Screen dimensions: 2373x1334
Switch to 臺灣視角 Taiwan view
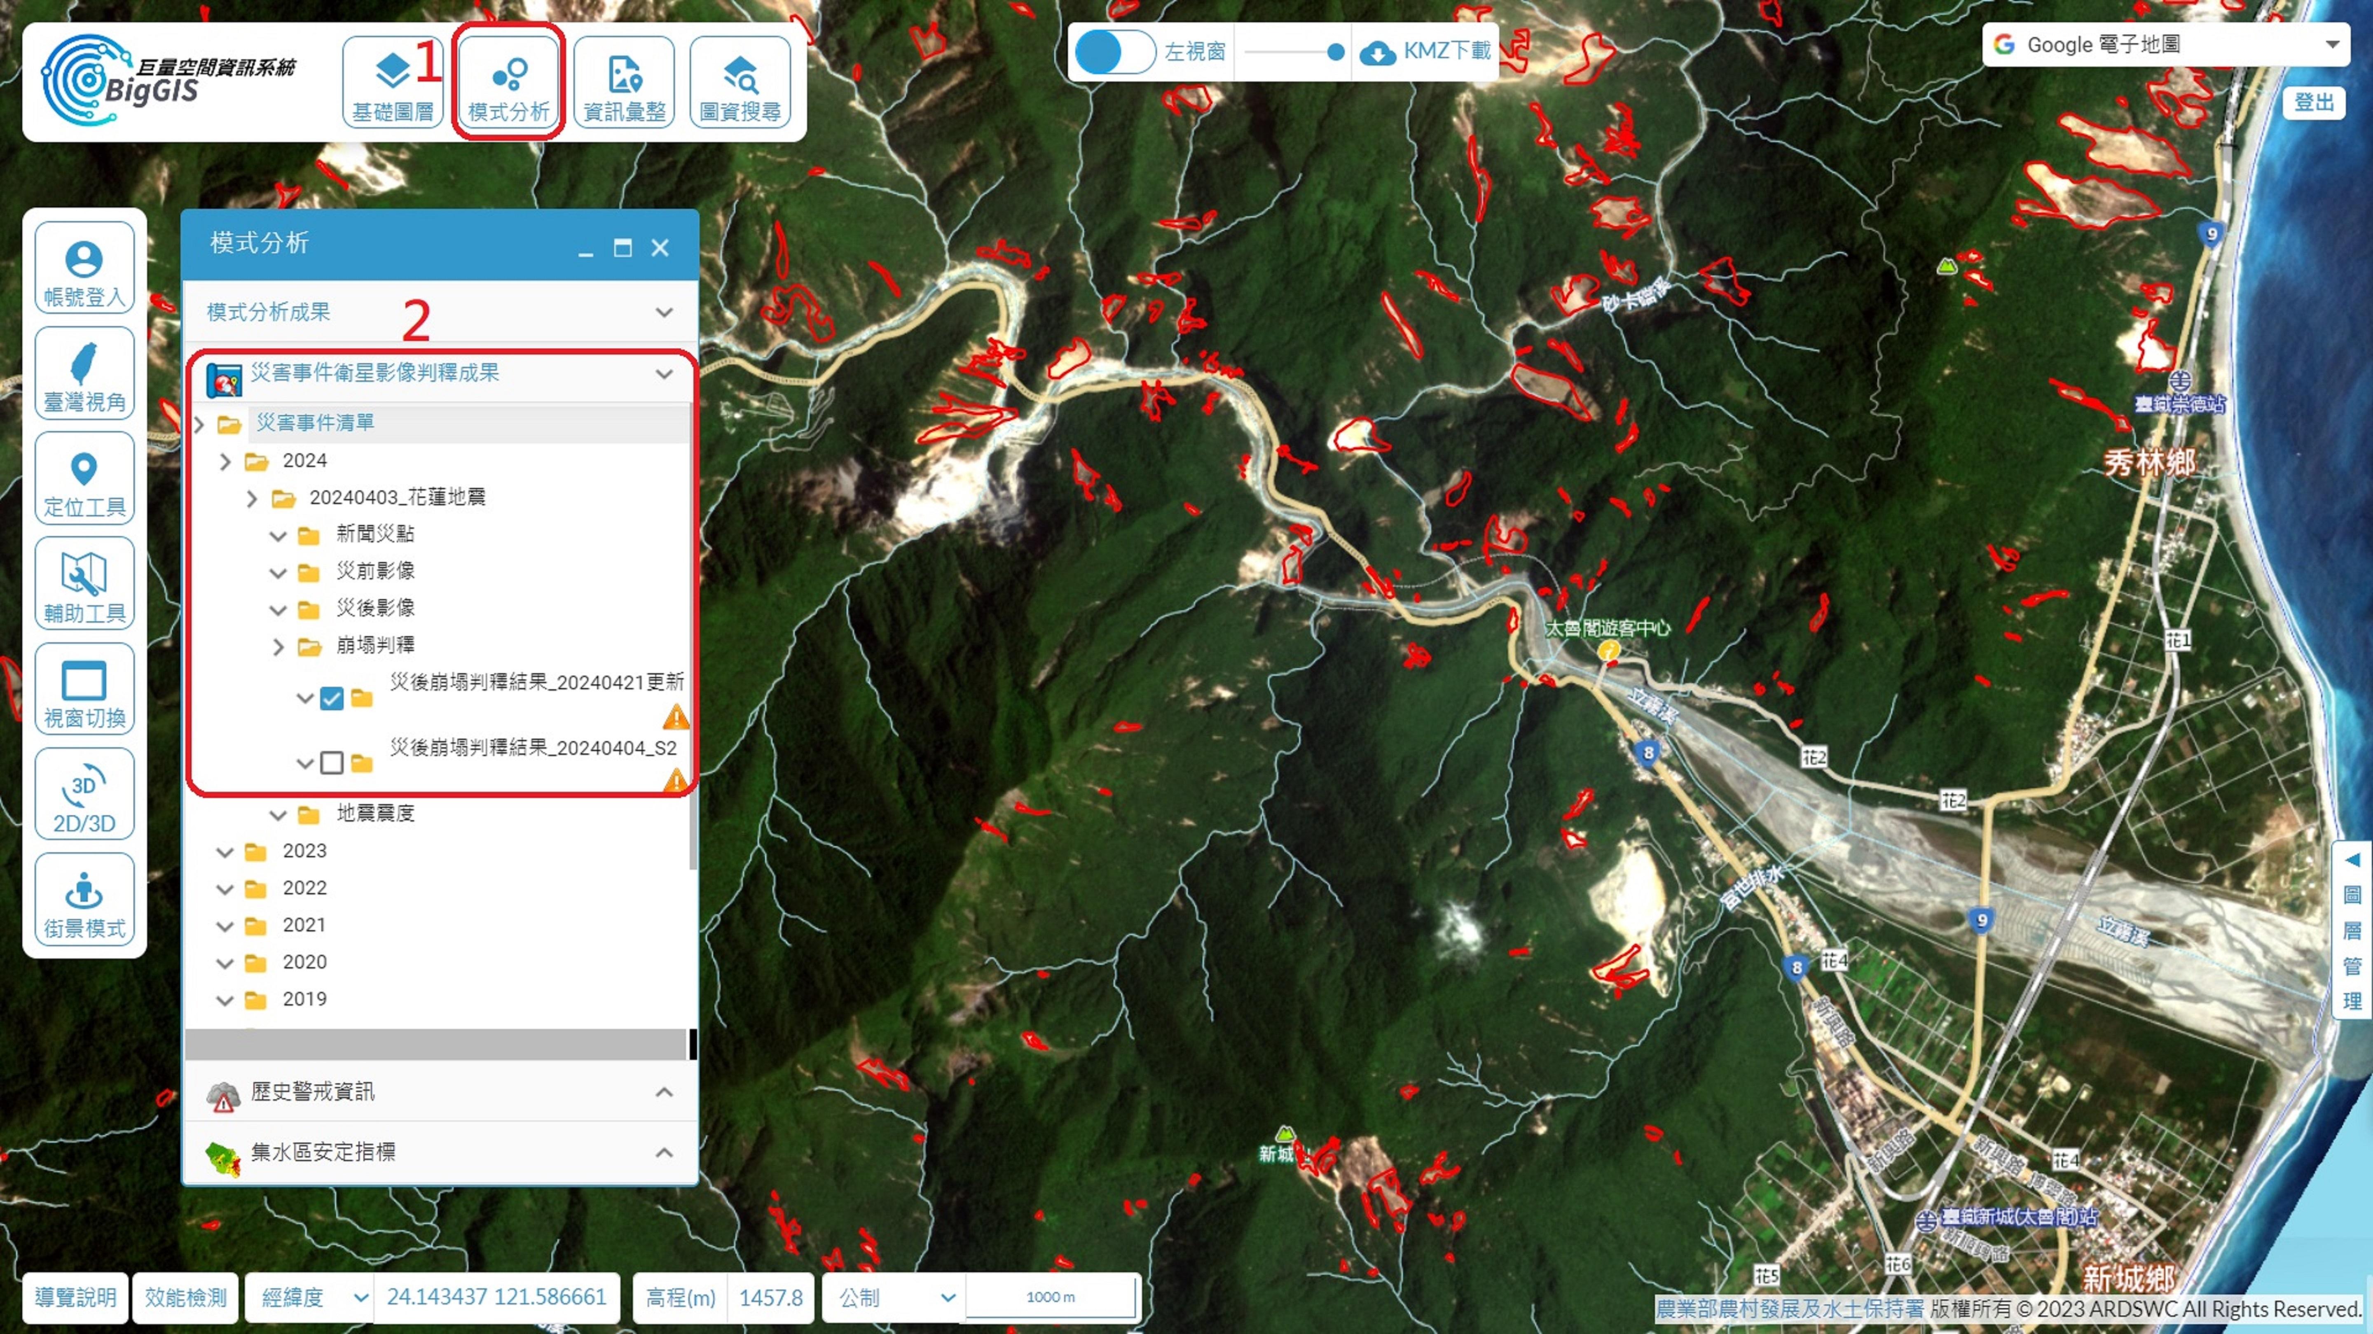(84, 373)
